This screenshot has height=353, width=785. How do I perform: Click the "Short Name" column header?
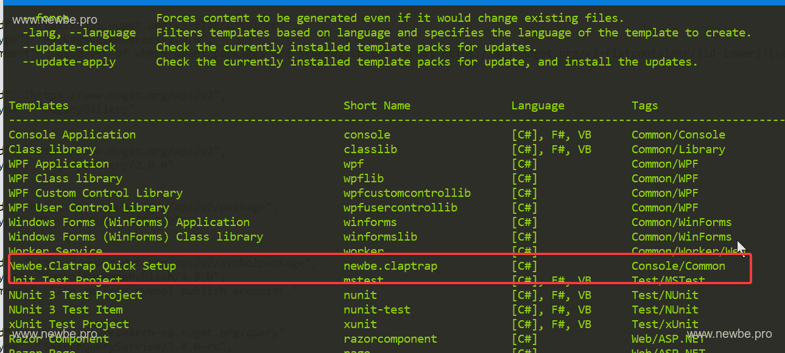point(377,106)
